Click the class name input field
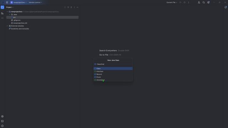The height and width of the screenshot is (128, 228). [113, 64]
